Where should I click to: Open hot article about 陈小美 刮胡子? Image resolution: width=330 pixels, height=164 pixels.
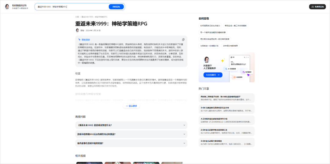pyautogui.click(x=227, y=98)
